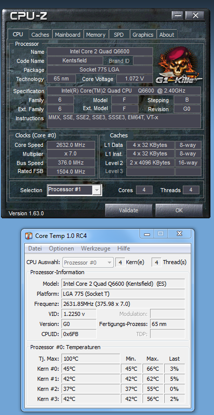Close the CPU-Z window

pyautogui.click(x=195, y=16)
